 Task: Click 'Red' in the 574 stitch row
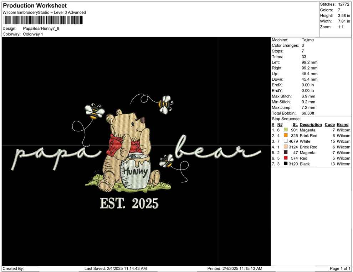coord(303,158)
